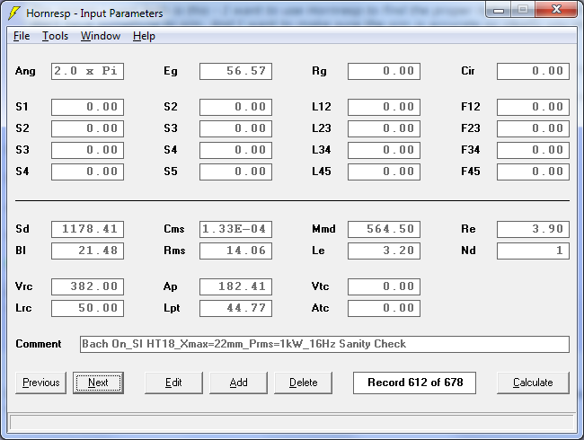This screenshot has height=440, width=584.
Task: Click the Cms field showing 1.33E-04
Action: pyautogui.click(x=235, y=229)
